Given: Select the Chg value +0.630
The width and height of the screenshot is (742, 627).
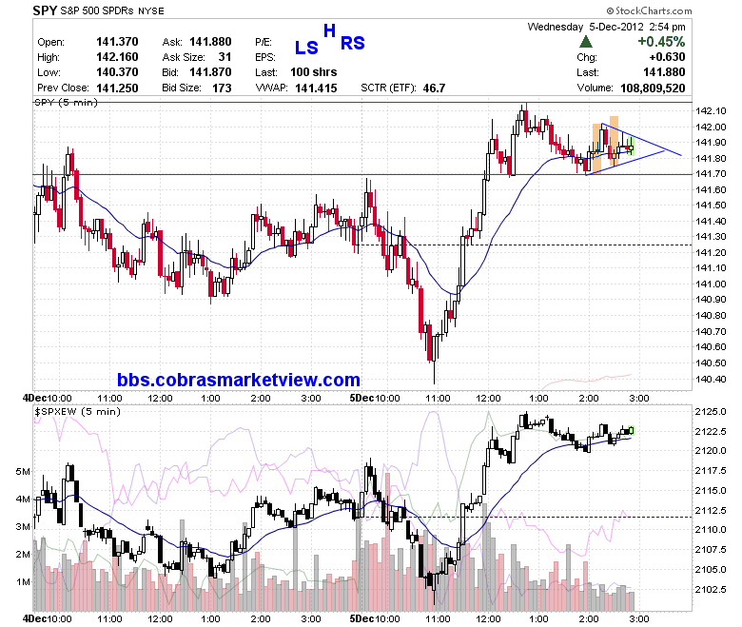Looking at the screenshot, I should (667, 57).
